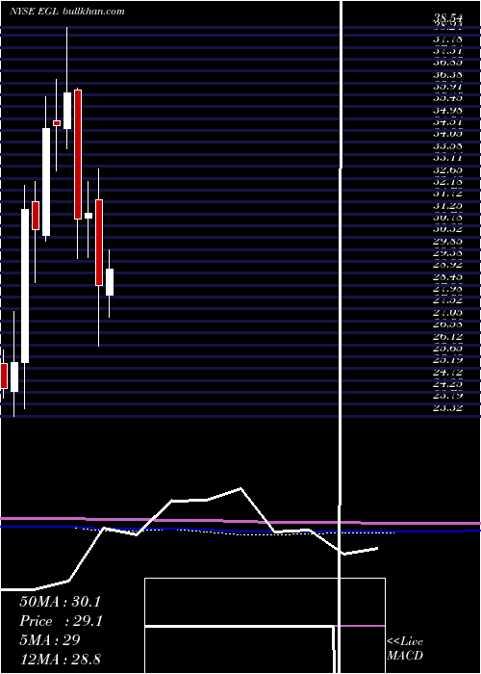Select the tallest white candlestick body

25,286
